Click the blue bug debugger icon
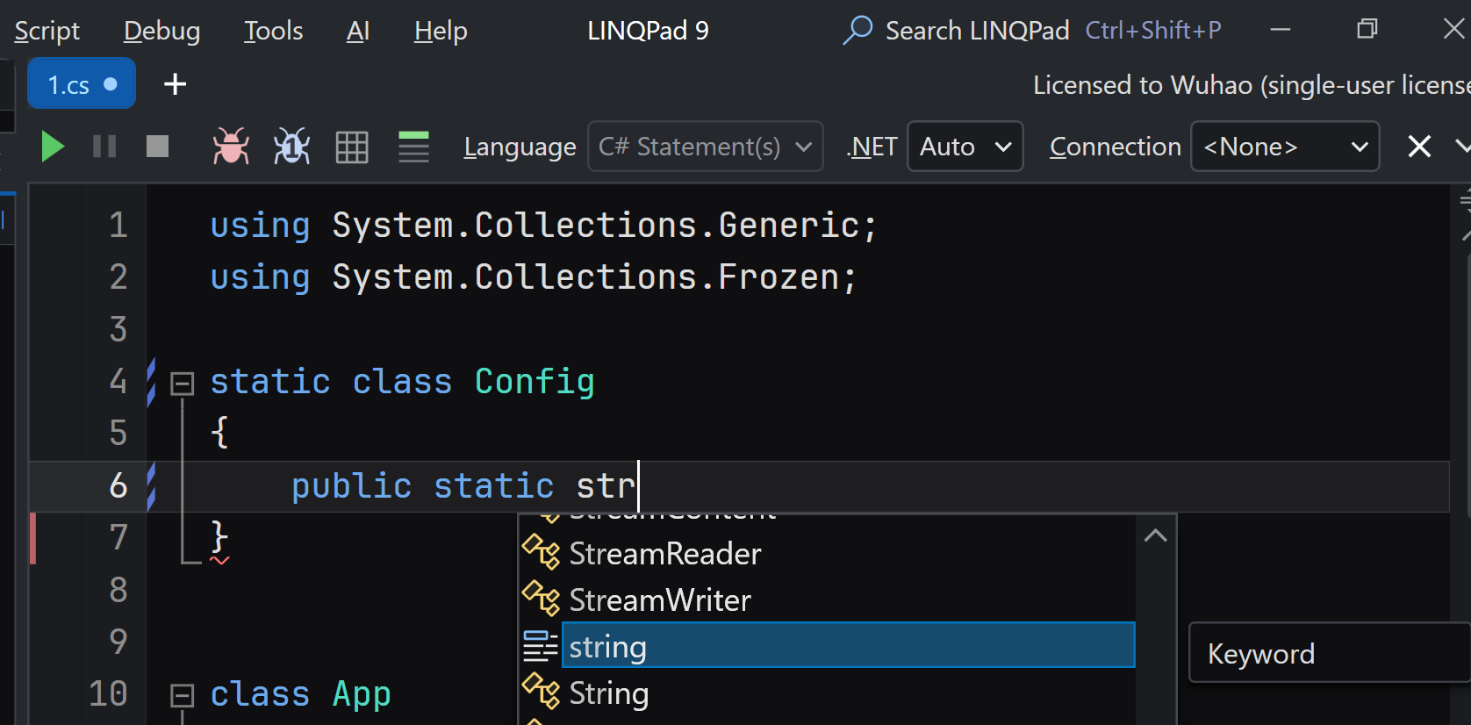The width and height of the screenshot is (1471, 725). click(291, 147)
